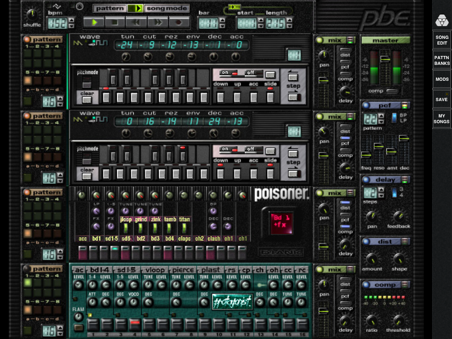
Task: Click the Save button
Action: coord(441,99)
